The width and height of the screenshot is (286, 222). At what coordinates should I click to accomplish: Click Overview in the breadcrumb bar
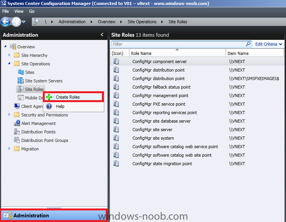pyautogui.click(x=107, y=22)
